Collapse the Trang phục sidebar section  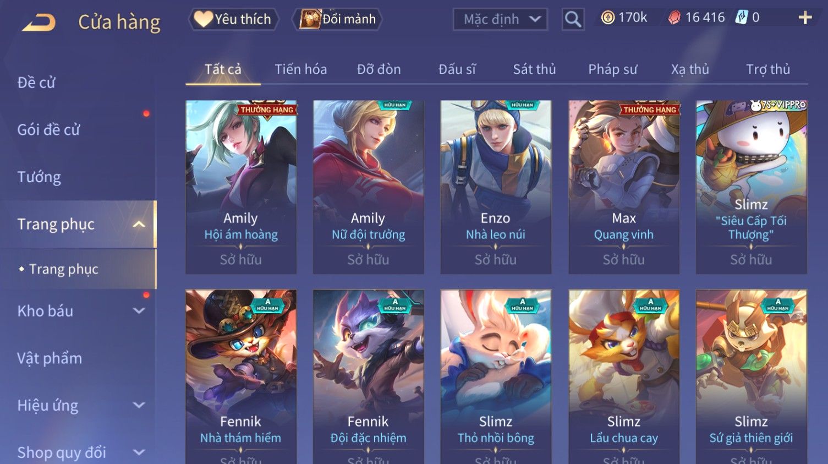(139, 225)
